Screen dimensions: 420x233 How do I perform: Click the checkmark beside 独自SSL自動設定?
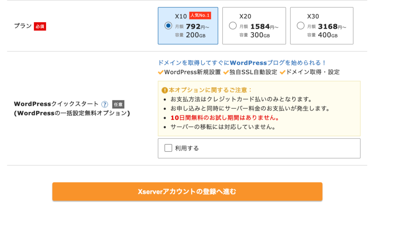click(x=226, y=72)
